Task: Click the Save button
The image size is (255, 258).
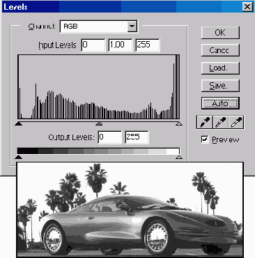Action: 220,86
